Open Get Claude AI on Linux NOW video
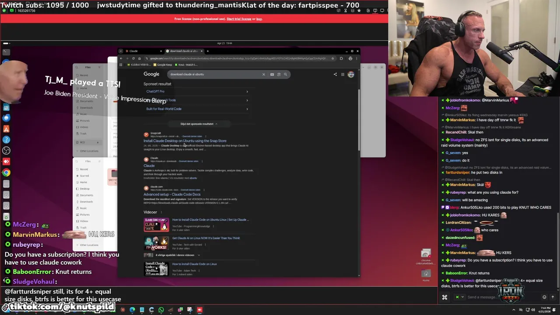 pos(206,238)
